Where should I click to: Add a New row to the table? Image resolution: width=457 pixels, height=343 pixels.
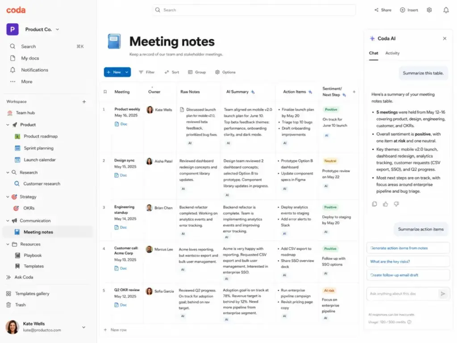click(116, 330)
